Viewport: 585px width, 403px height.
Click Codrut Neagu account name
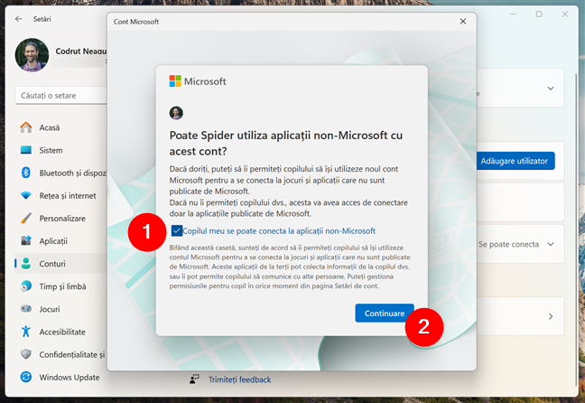(x=81, y=52)
